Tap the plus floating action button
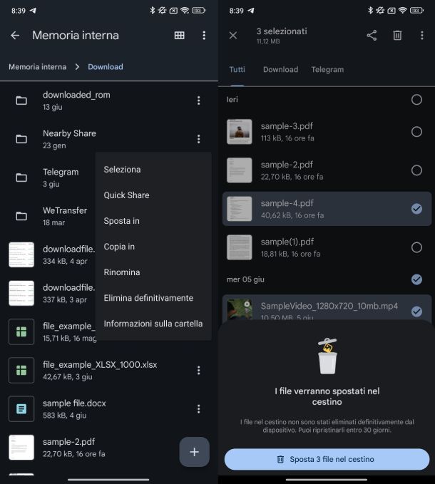435x484 pixels. (194, 452)
